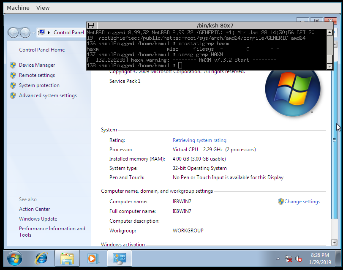Click the Service Pack 1 text
This screenshot has width=343, height=270.
[x=125, y=81]
